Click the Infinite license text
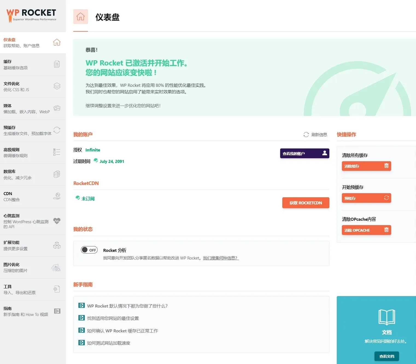Screen dimensions: 416x364 (93, 150)
